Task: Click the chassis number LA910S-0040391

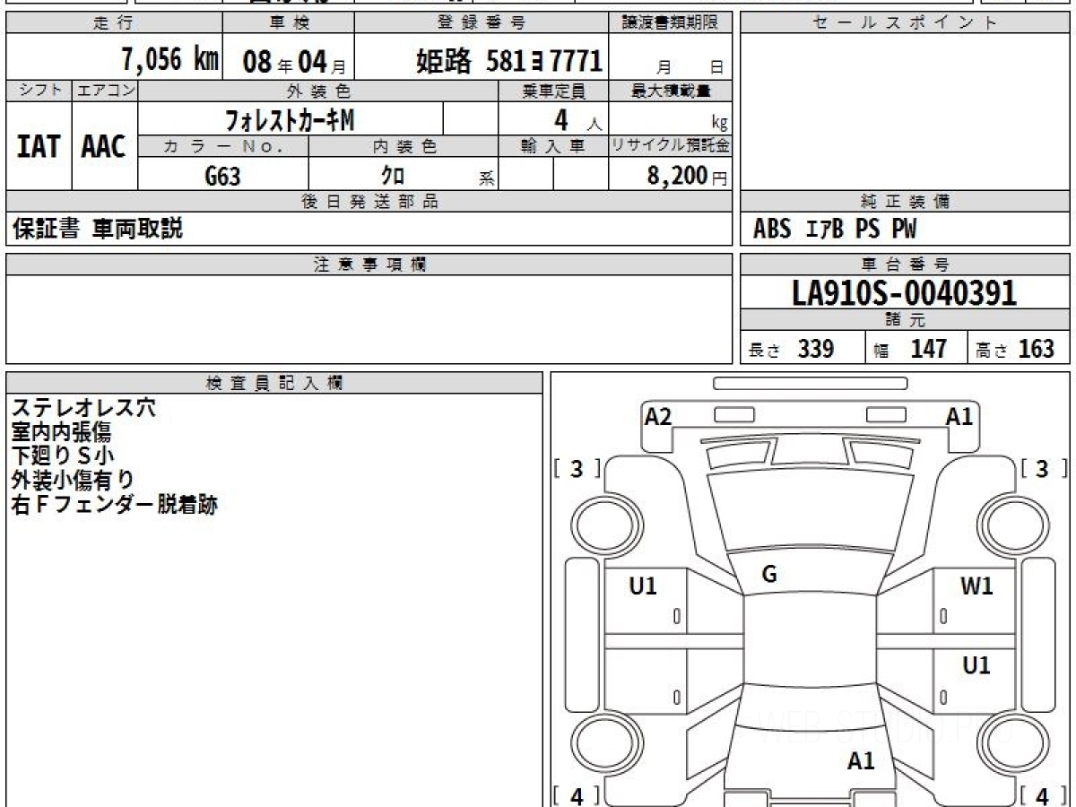Action: click(906, 292)
